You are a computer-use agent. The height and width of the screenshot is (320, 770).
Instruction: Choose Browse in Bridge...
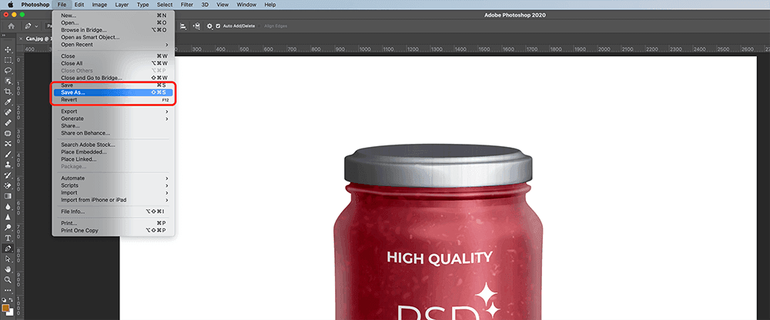click(x=113, y=31)
